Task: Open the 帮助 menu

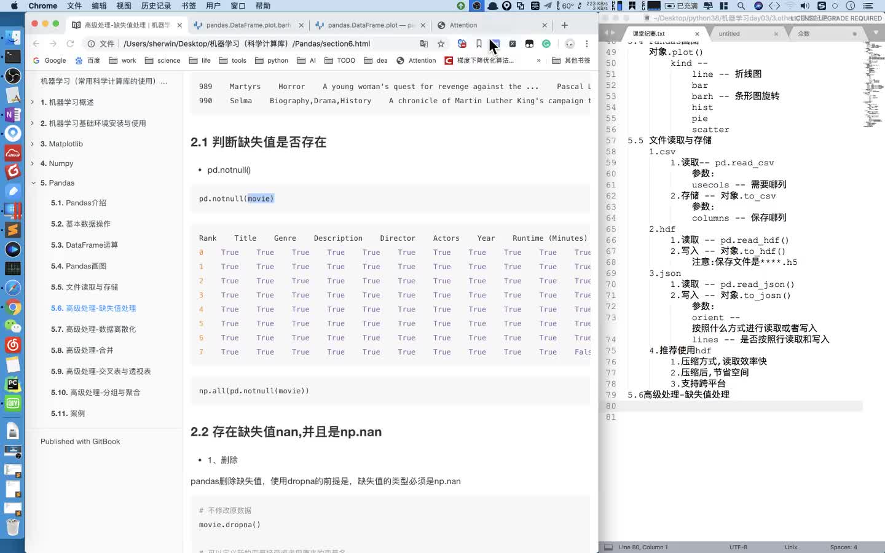Action: (263, 6)
